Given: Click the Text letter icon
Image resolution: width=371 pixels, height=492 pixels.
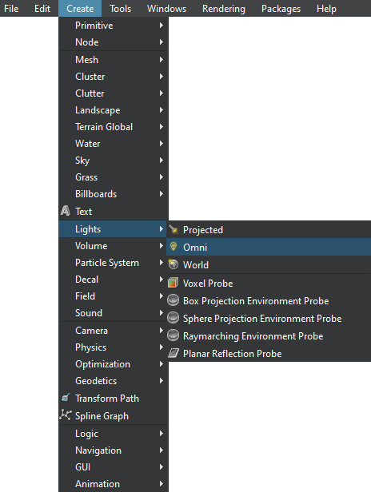Looking at the screenshot, I should point(66,211).
